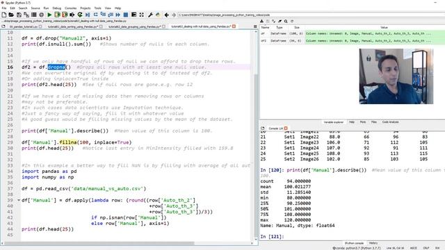Open the Tools menu

coord(97,8)
